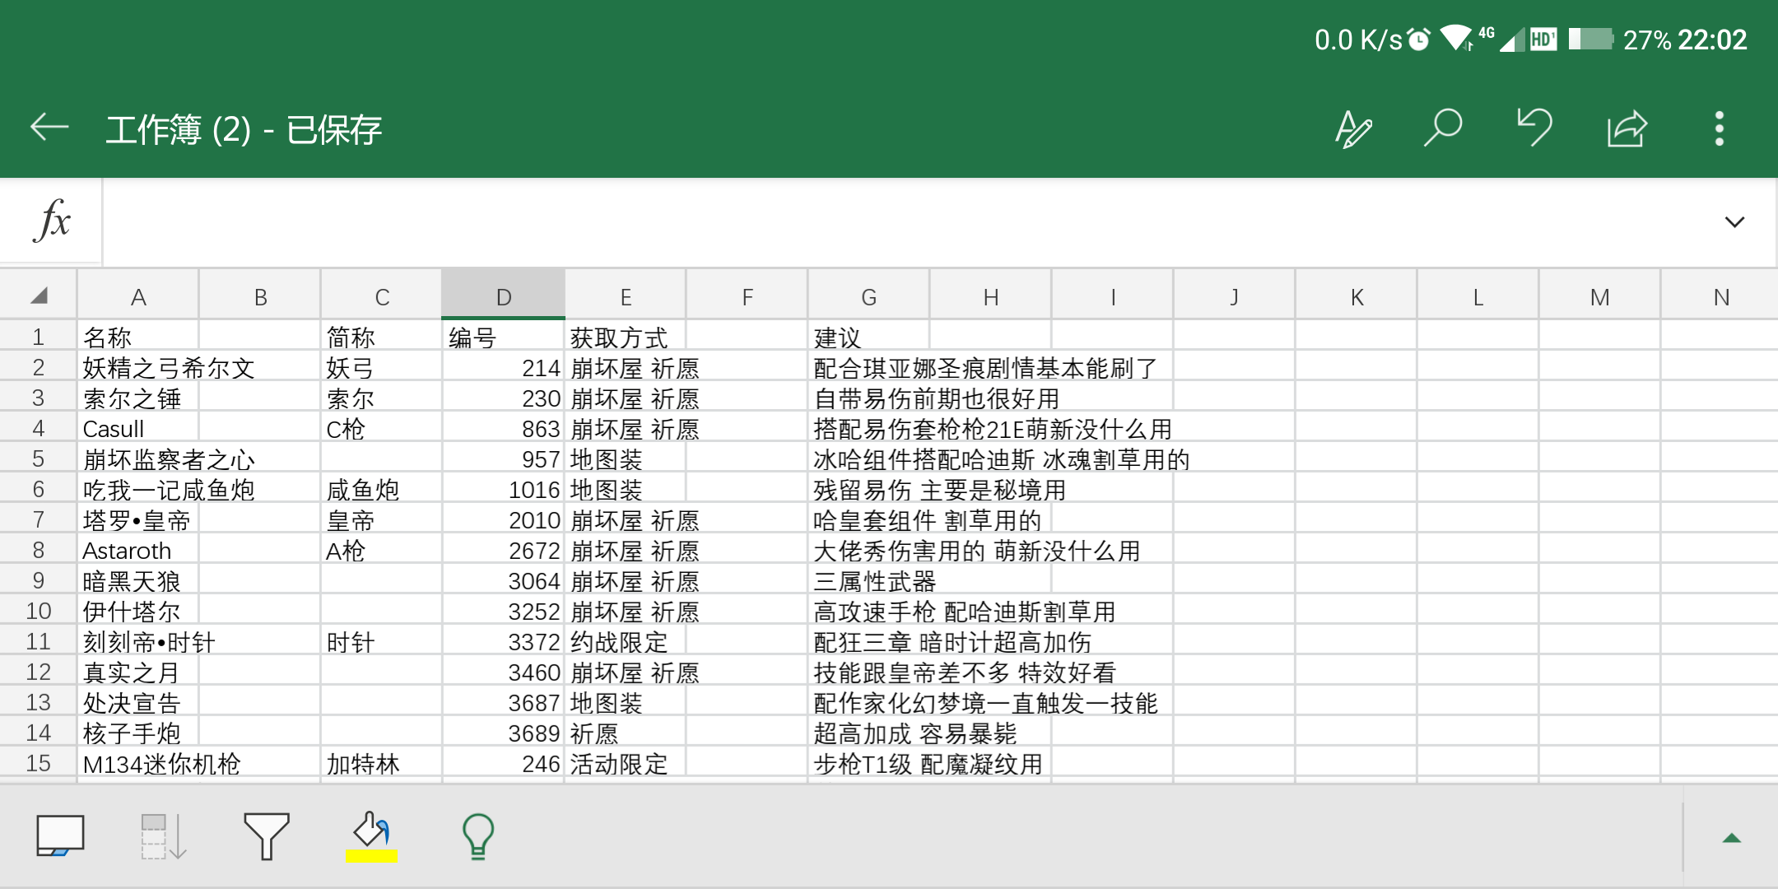Viewport: 1778px width, 889px height.
Task: Expand the formula bar chevron
Action: pyautogui.click(x=1734, y=221)
